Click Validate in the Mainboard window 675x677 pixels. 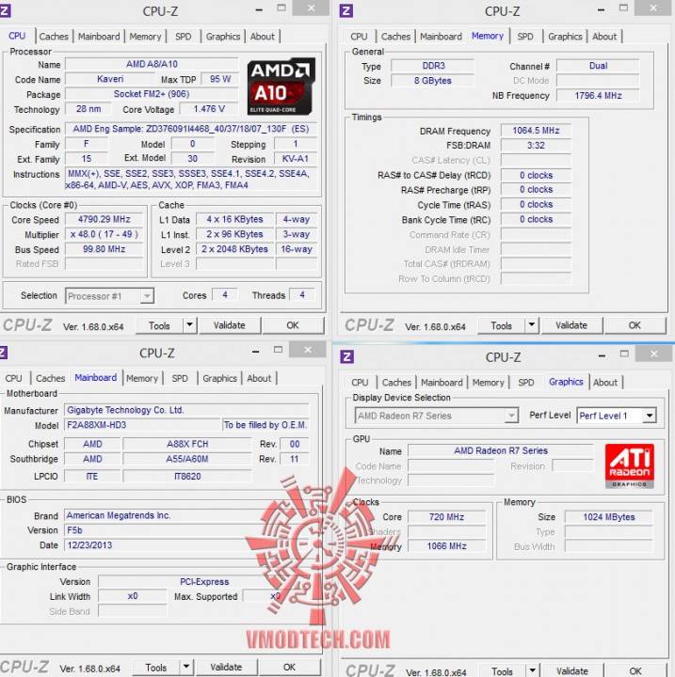pos(226,667)
